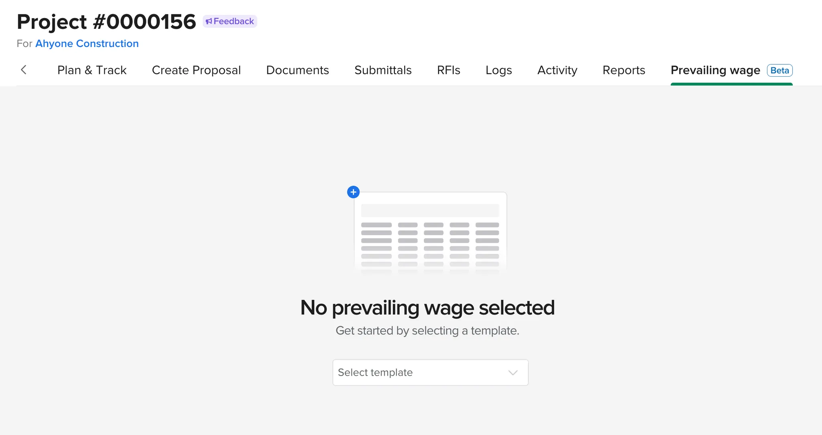Open the RFIs tab
Viewport: 822px width, 435px height.
[x=448, y=70]
